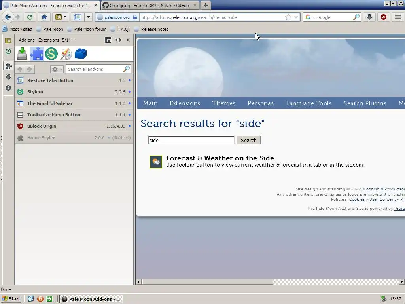The image size is (405, 304).
Task: Click magnifier in add-ons search box
Action: coord(127,69)
